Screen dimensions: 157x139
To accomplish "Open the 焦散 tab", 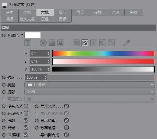I will point(133,12).
